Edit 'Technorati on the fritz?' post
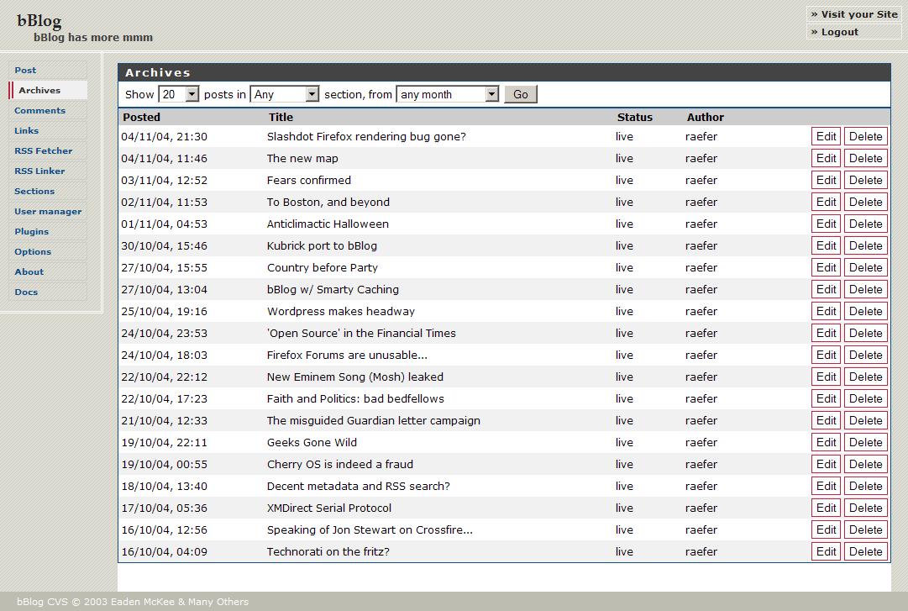The height and width of the screenshot is (611, 908). point(826,552)
